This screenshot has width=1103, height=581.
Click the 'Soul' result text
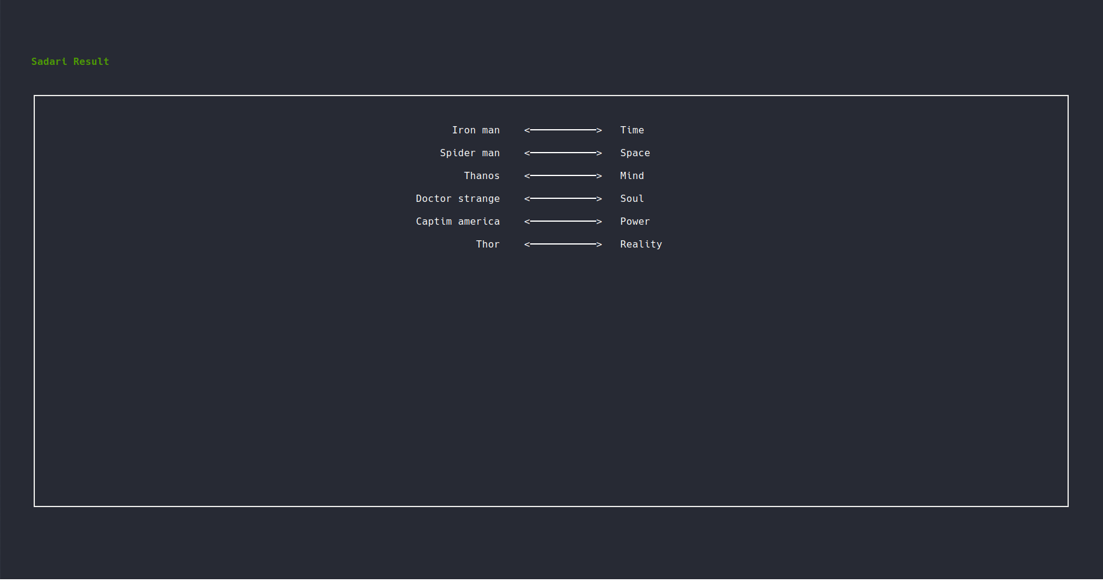coord(632,198)
